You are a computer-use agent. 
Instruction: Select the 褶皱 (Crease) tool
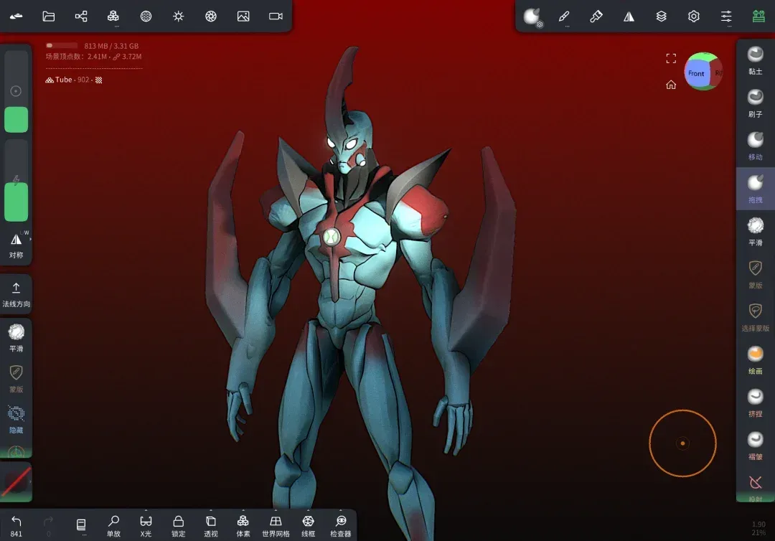coord(755,444)
